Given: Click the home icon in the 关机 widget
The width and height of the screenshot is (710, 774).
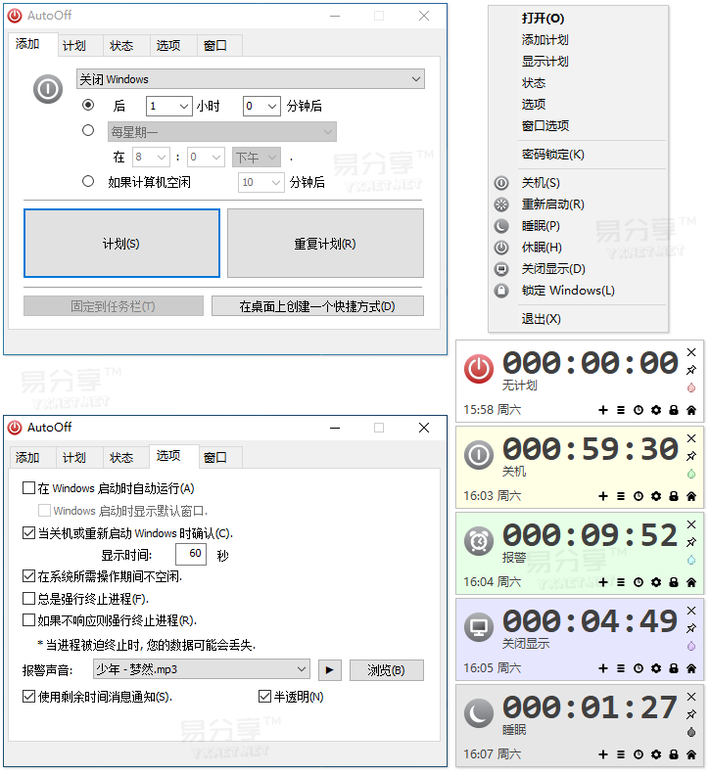Looking at the screenshot, I should pyautogui.click(x=691, y=496).
